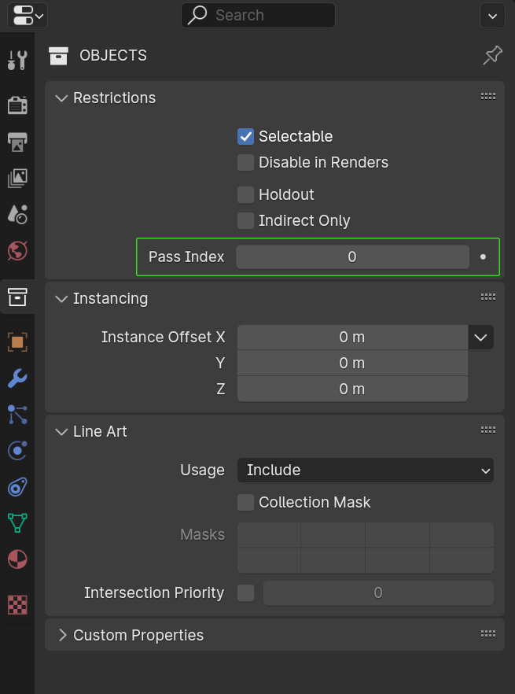This screenshot has width=515, height=694.
Task: Click the Instancing panel grip handle
Action: point(488,297)
